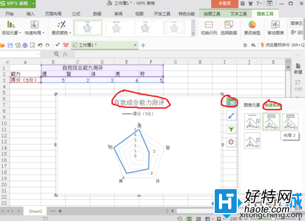This screenshot has height=221, width=305.
Task: Switch to Drawing Tools (绘图工具) tab
Action: pyautogui.click(x=212, y=14)
